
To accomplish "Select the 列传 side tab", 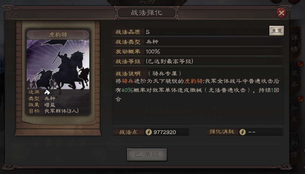I will 294,149.
